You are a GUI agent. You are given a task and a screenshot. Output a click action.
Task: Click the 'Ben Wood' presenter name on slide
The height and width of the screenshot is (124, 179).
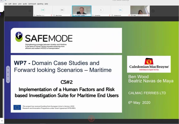[x=138, y=77]
